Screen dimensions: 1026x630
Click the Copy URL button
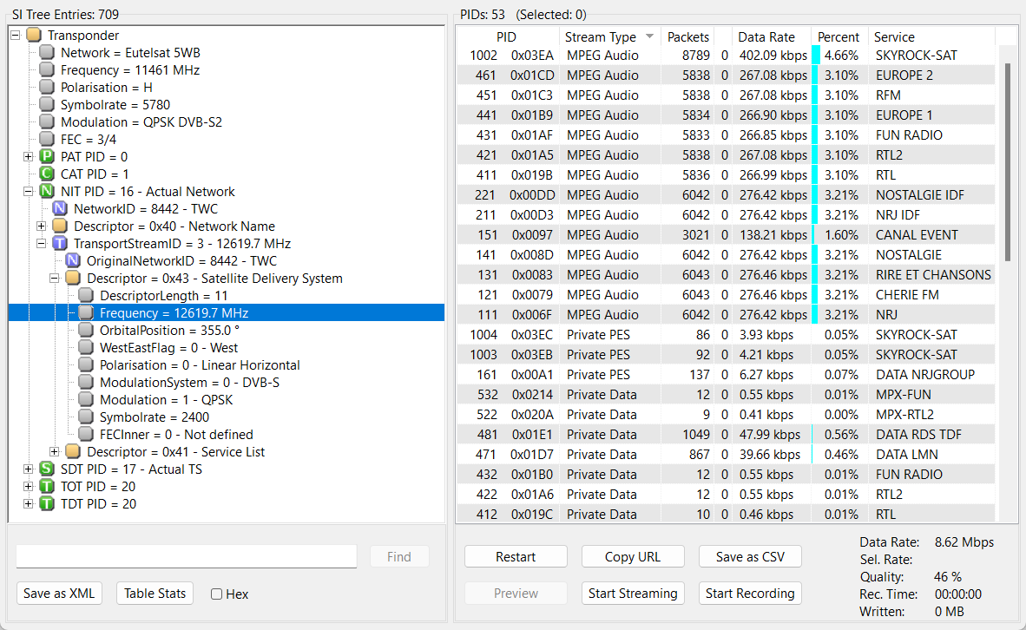point(633,557)
